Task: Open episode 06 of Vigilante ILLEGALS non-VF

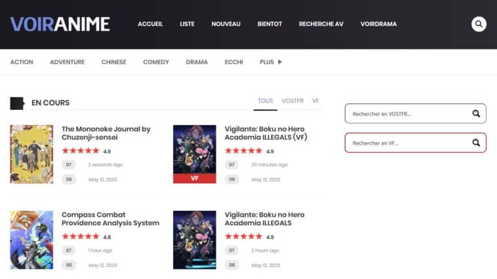Action: pyautogui.click(x=231, y=265)
